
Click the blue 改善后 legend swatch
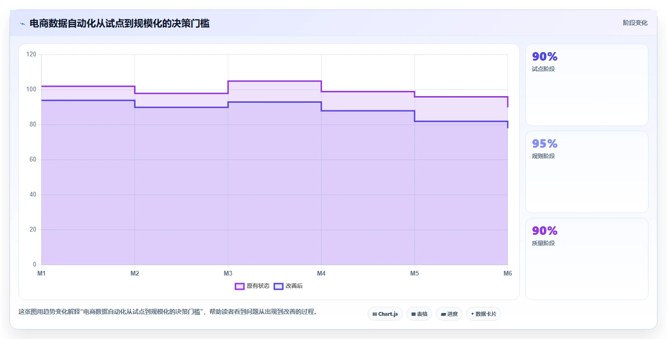coord(279,286)
